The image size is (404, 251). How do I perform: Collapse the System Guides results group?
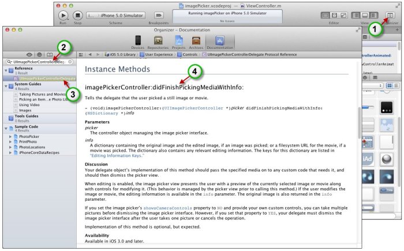6,86
